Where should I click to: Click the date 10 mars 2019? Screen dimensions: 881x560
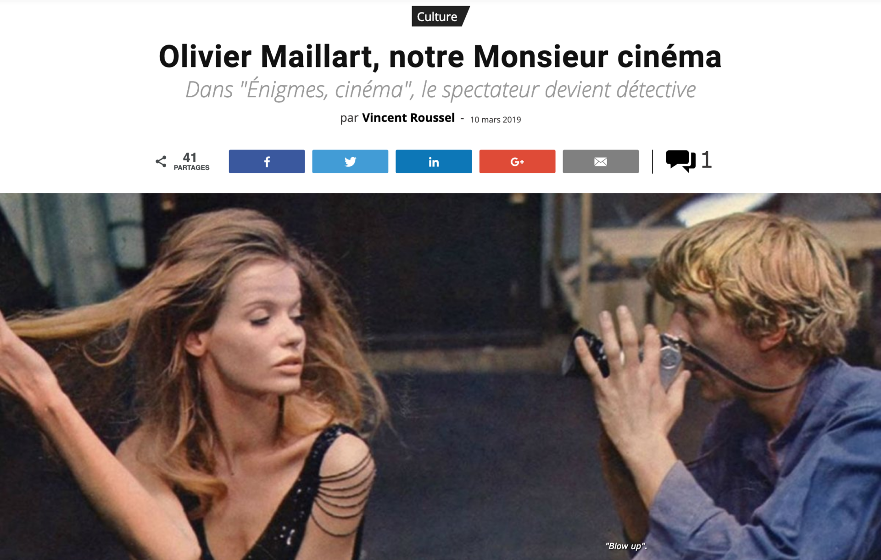pos(496,120)
